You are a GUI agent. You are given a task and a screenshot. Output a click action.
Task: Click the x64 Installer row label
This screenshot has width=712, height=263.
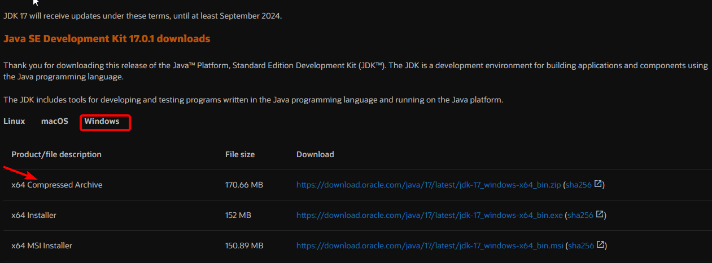tap(34, 215)
